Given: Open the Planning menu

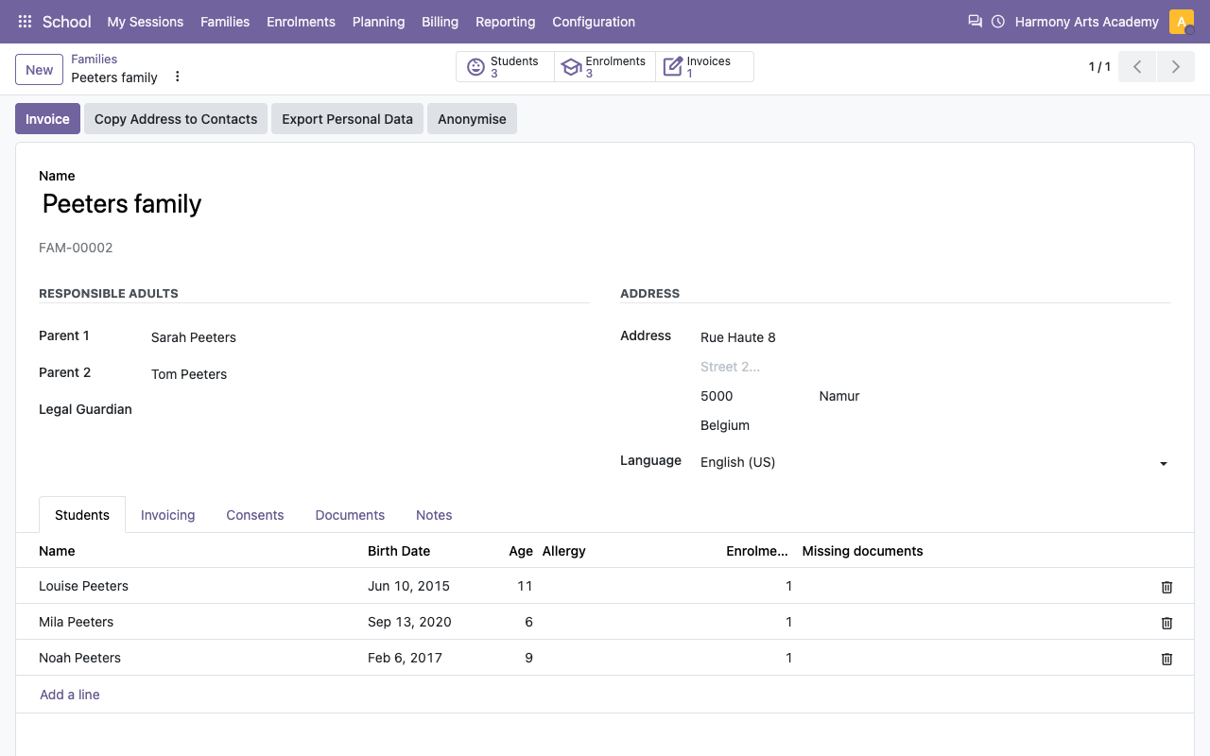Looking at the screenshot, I should pyautogui.click(x=378, y=21).
